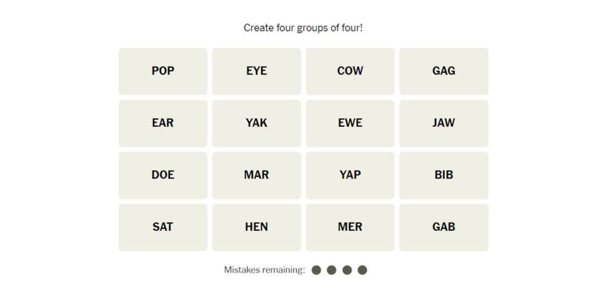Image resolution: width=607 pixels, height=303 pixels.
Task: Select the EWE tile
Action: (x=350, y=123)
